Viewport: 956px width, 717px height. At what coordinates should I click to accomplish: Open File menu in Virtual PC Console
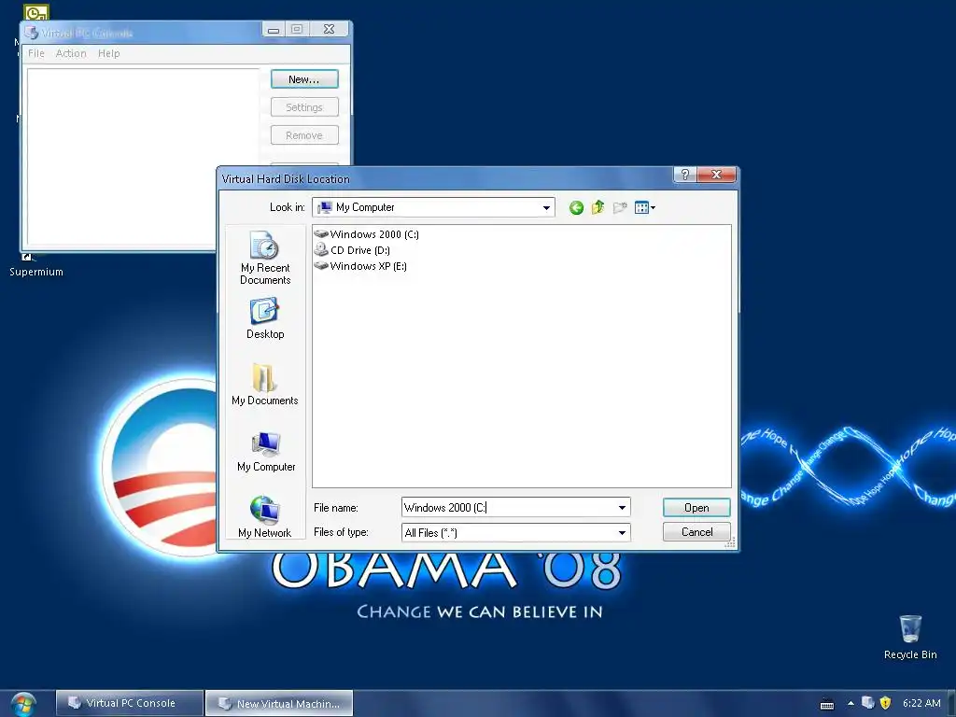[36, 53]
